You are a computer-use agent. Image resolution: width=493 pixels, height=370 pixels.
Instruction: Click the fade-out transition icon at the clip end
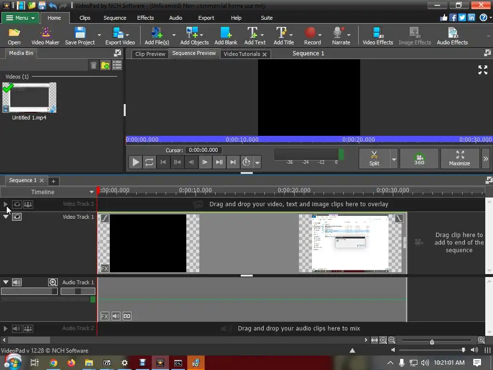click(x=399, y=218)
